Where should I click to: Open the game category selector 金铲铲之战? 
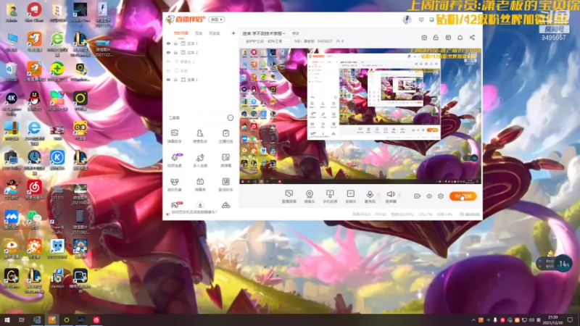[265, 41]
